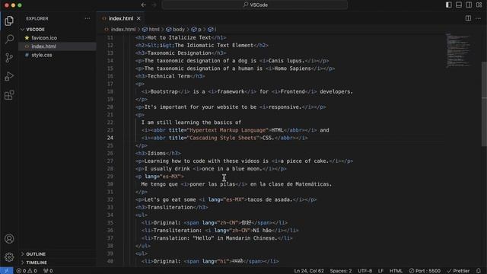Toggle the primary side bar
The image size is (487, 274).
pos(448,5)
